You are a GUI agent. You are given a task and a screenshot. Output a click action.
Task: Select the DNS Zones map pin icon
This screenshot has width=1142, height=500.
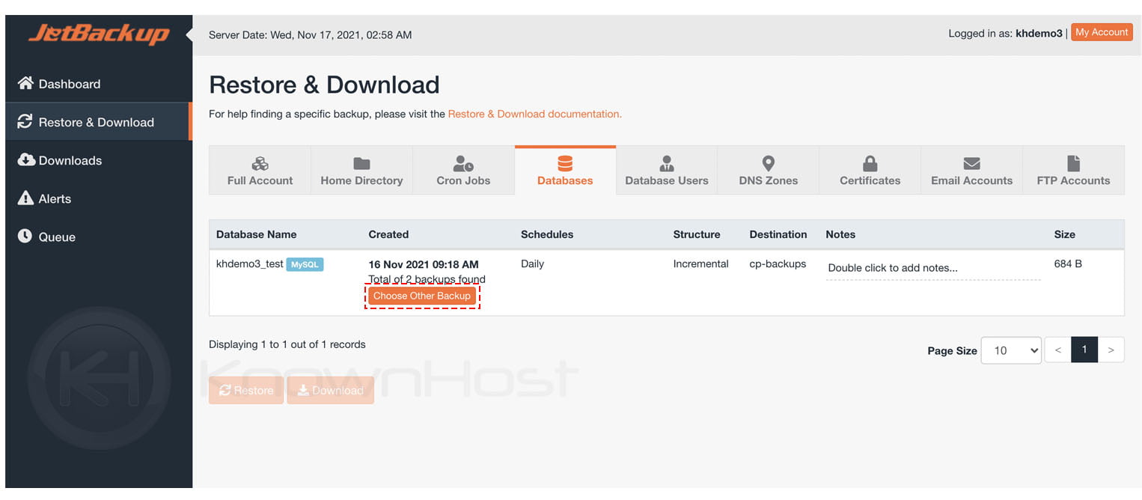click(x=768, y=163)
